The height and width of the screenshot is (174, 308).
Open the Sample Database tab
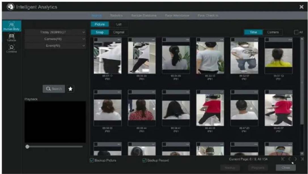(144, 16)
